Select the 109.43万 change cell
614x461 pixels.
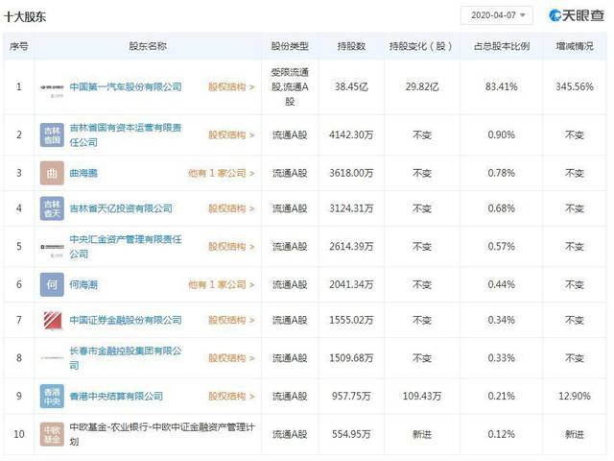422,396
